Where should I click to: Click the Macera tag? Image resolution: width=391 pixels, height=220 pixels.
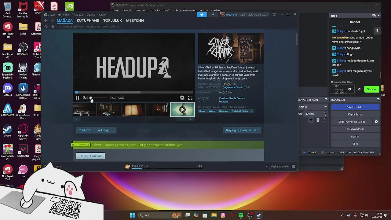[x=212, y=111]
